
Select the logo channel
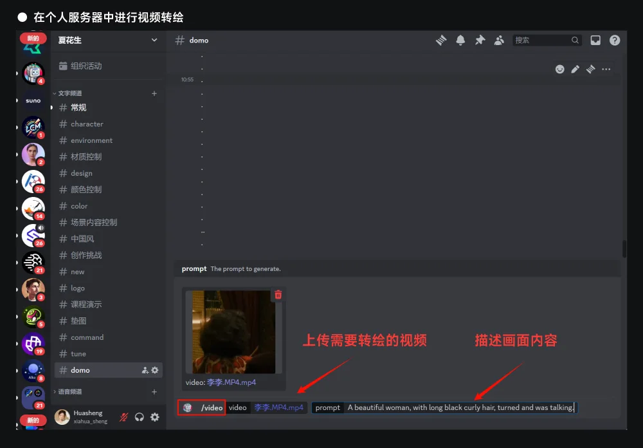click(x=108, y=288)
